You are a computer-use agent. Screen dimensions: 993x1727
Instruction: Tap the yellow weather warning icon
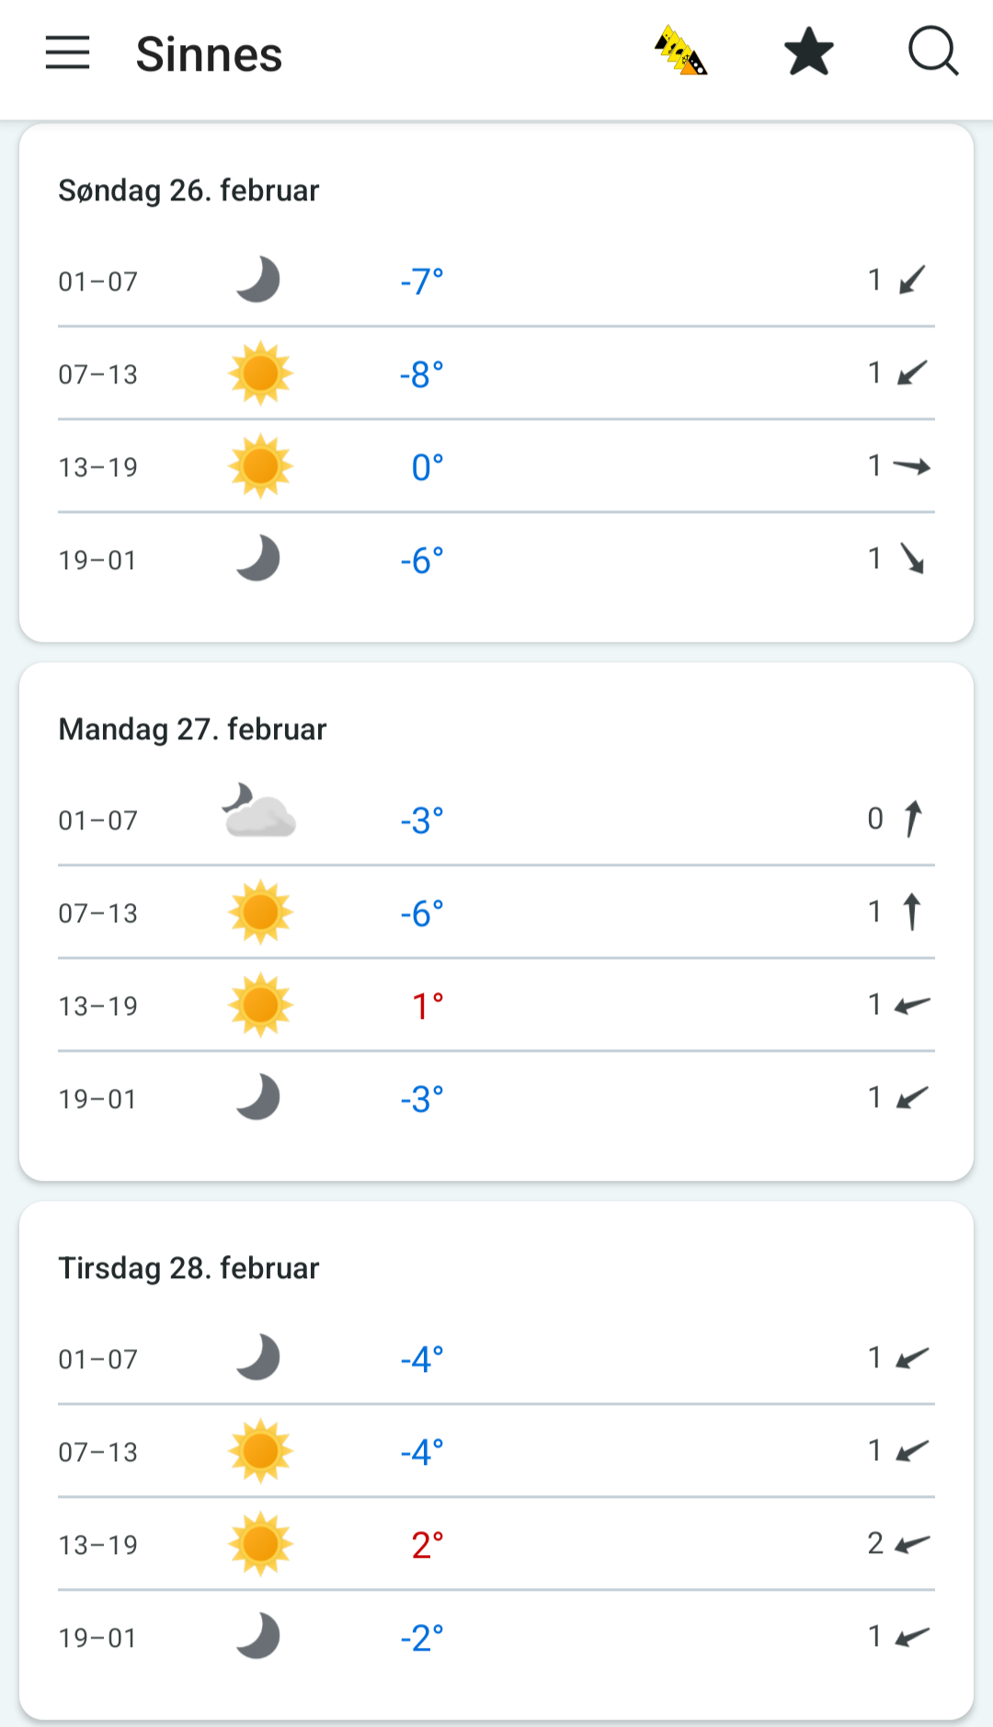[x=680, y=52]
